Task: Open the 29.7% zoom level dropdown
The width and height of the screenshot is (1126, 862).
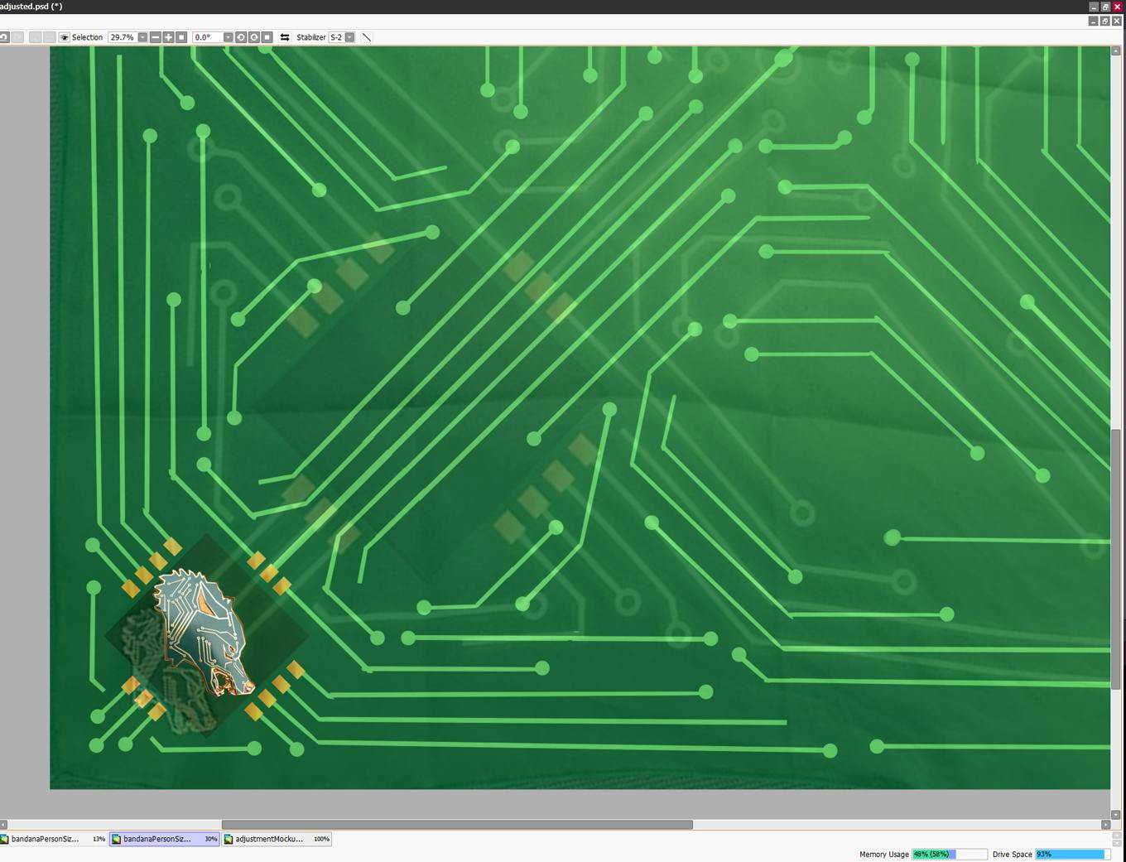Action: tap(142, 37)
